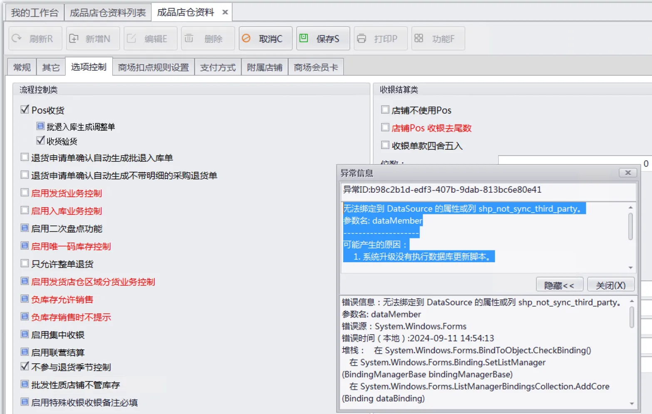Close the 成品店仓资料 tab with its X
Viewport: 652px width, 414px height.
(x=225, y=12)
